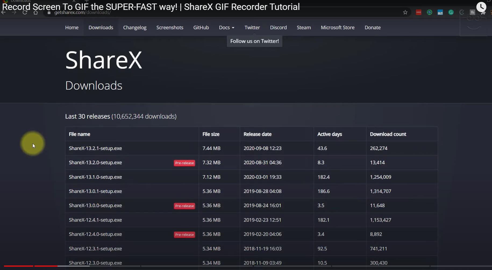Click download count 262,274
492x270 pixels.
coord(379,148)
